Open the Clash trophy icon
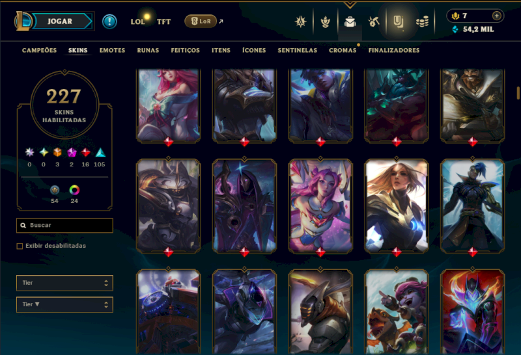The width and height of the screenshot is (521, 355). [x=325, y=22]
